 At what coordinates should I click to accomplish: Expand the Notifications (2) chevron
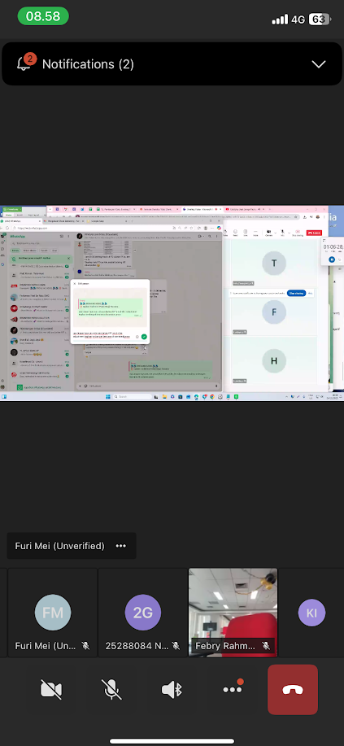[318, 64]
